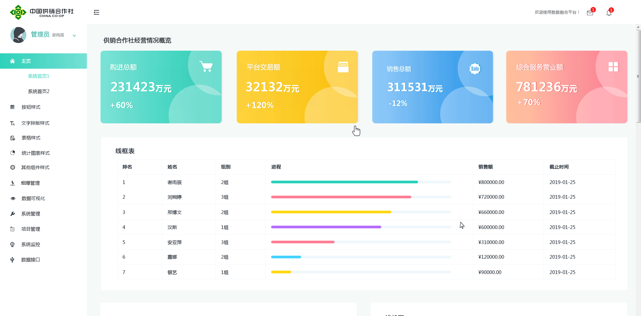Click the 其他组件样式 gear icon
The image size is (641, 316).
[x=13, y=167]
